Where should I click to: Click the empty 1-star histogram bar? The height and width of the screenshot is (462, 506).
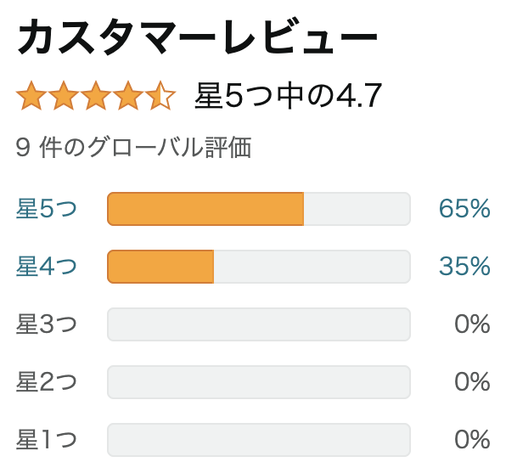[x=259, y=440]
